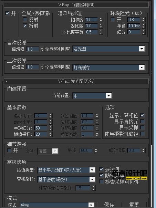
Task: Open 首次反弹 engine dropdown showing 发光图
Action: click(x=108, y=49)
